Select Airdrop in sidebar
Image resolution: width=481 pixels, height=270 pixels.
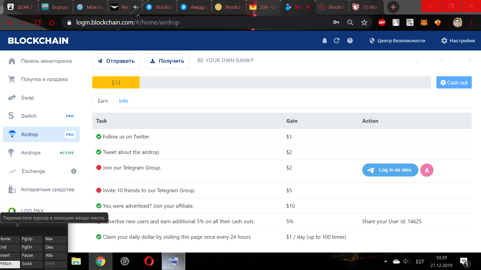(41, 134)
